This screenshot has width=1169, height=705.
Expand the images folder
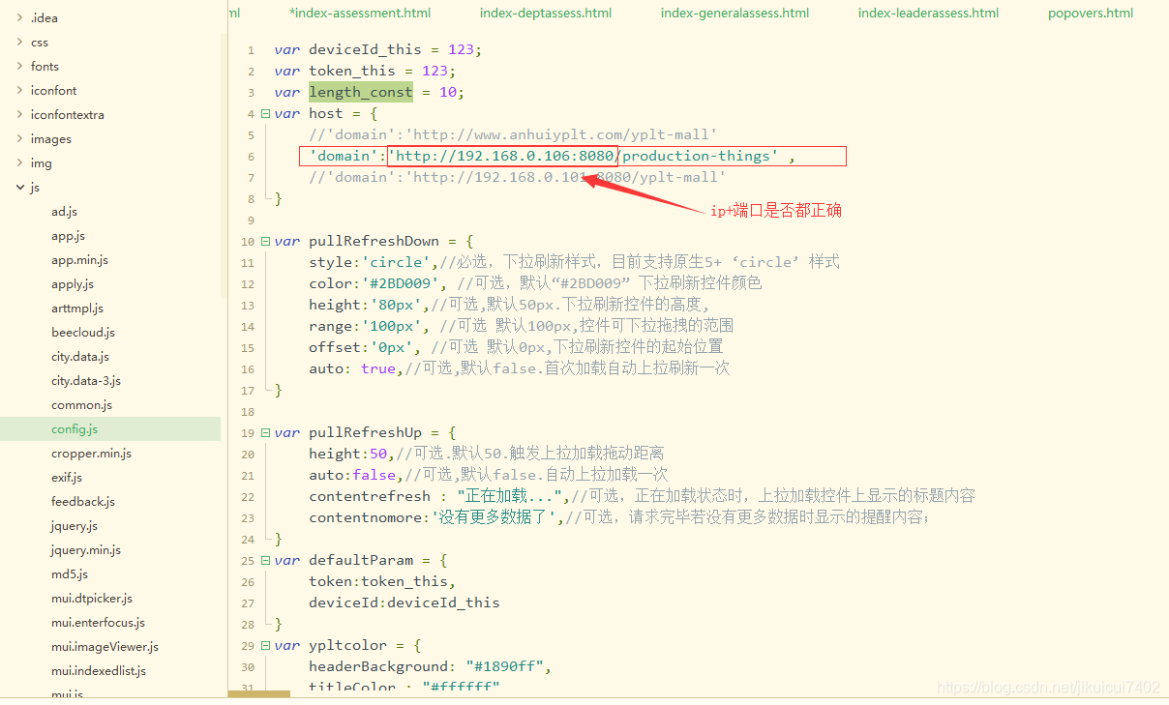click(x=20, y=139)
